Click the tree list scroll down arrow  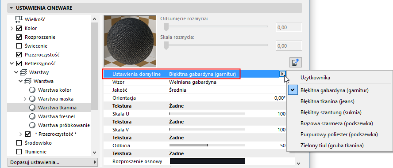[94, 152]
